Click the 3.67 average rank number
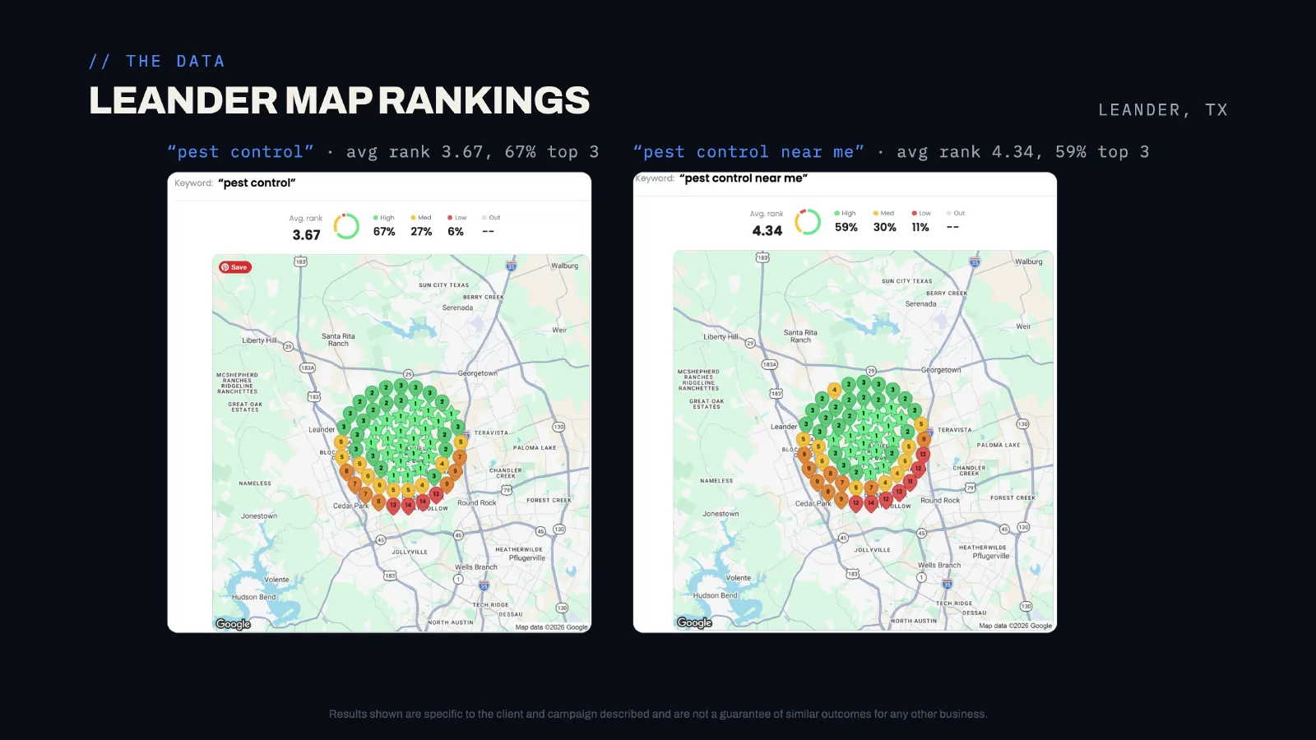 point(307,235)
